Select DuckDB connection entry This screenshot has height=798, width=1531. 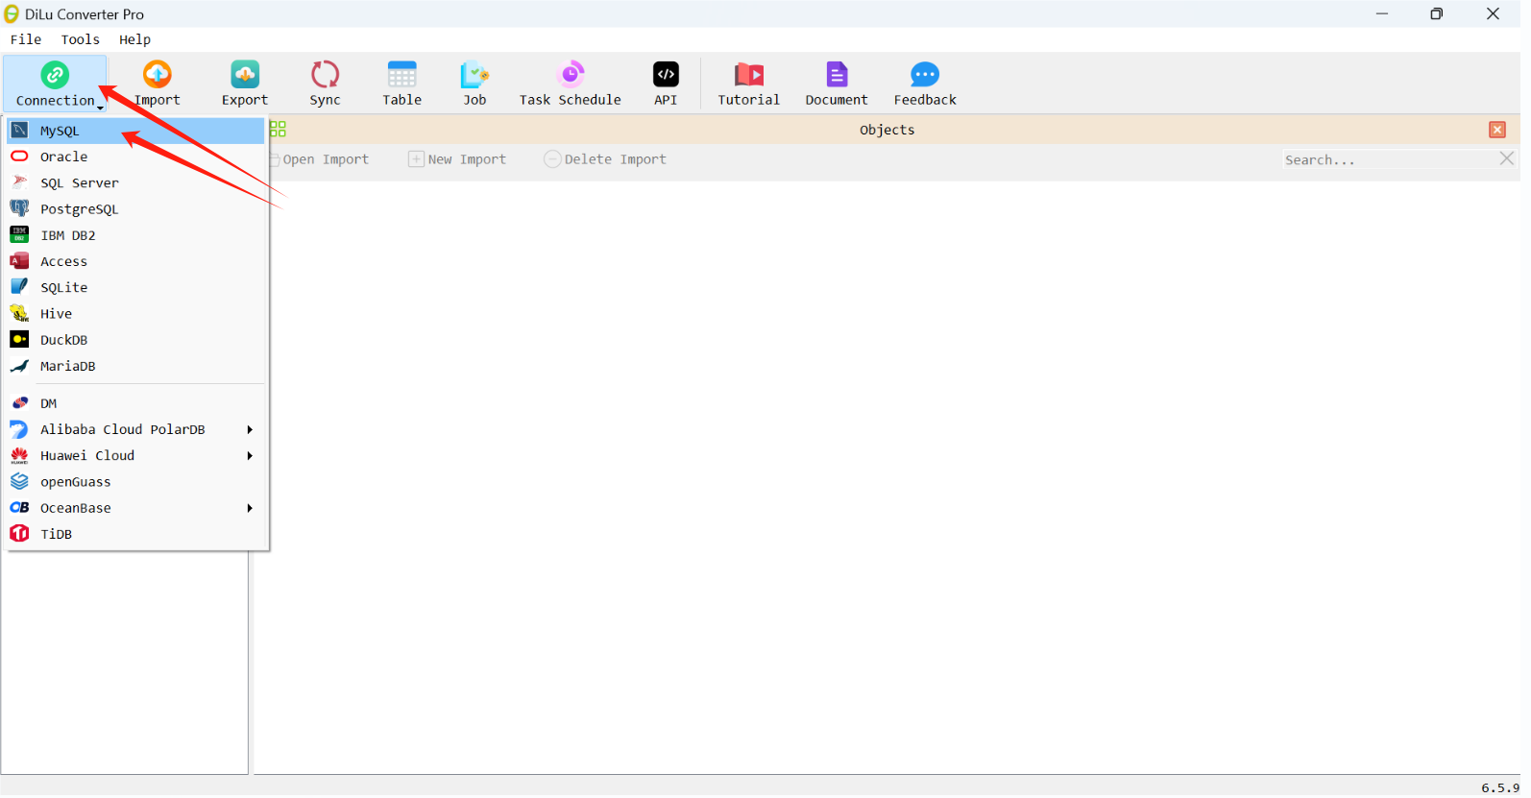coord(136,340)
